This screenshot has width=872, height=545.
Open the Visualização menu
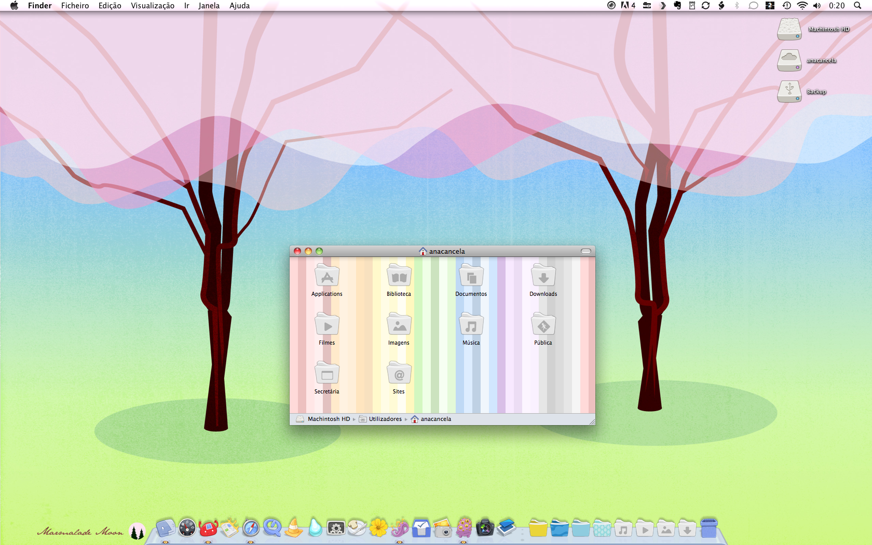click(153, 6)
